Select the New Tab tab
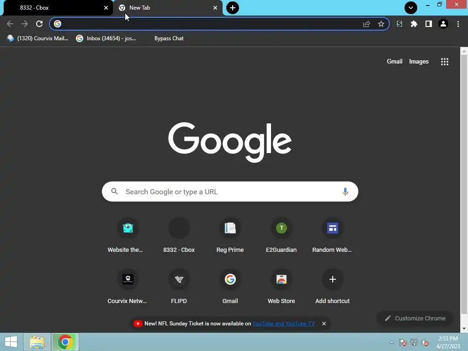The width and height of the screenshot is (468, 351). click(167, 8)
